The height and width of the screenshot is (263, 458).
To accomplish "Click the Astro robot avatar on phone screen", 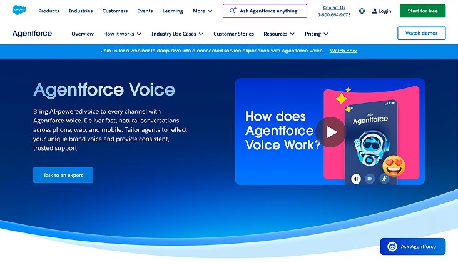I will click(372, 147).
